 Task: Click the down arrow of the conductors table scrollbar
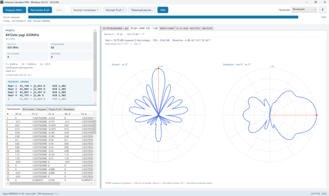click(x=95, y=180)
